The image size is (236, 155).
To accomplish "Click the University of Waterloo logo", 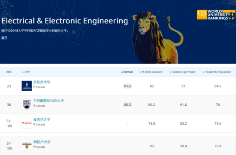I will [27, 146].
